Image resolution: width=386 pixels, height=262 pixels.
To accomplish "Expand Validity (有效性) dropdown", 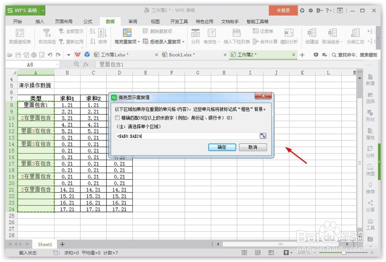I will pyautogui.click(x=218, y=42).
